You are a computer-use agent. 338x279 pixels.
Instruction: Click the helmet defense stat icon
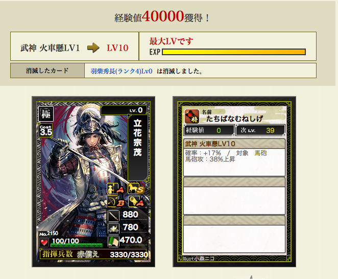click(113, 228)
